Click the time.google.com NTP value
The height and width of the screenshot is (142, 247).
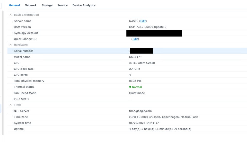coord(140,111)
